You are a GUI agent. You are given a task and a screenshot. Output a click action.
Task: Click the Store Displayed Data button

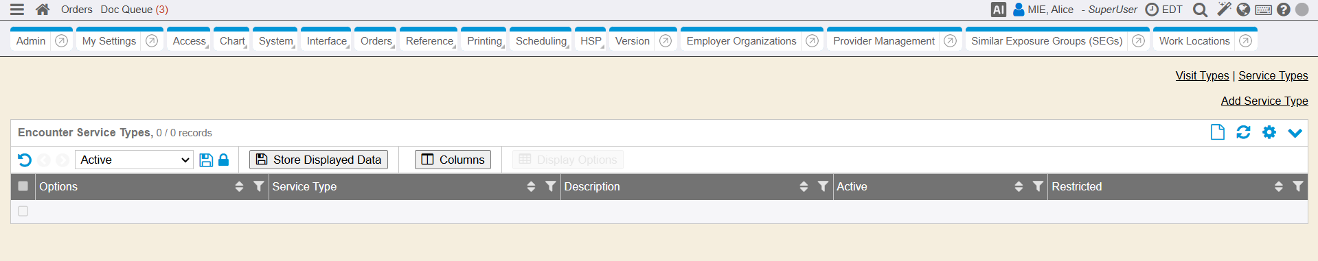point(319,160)
